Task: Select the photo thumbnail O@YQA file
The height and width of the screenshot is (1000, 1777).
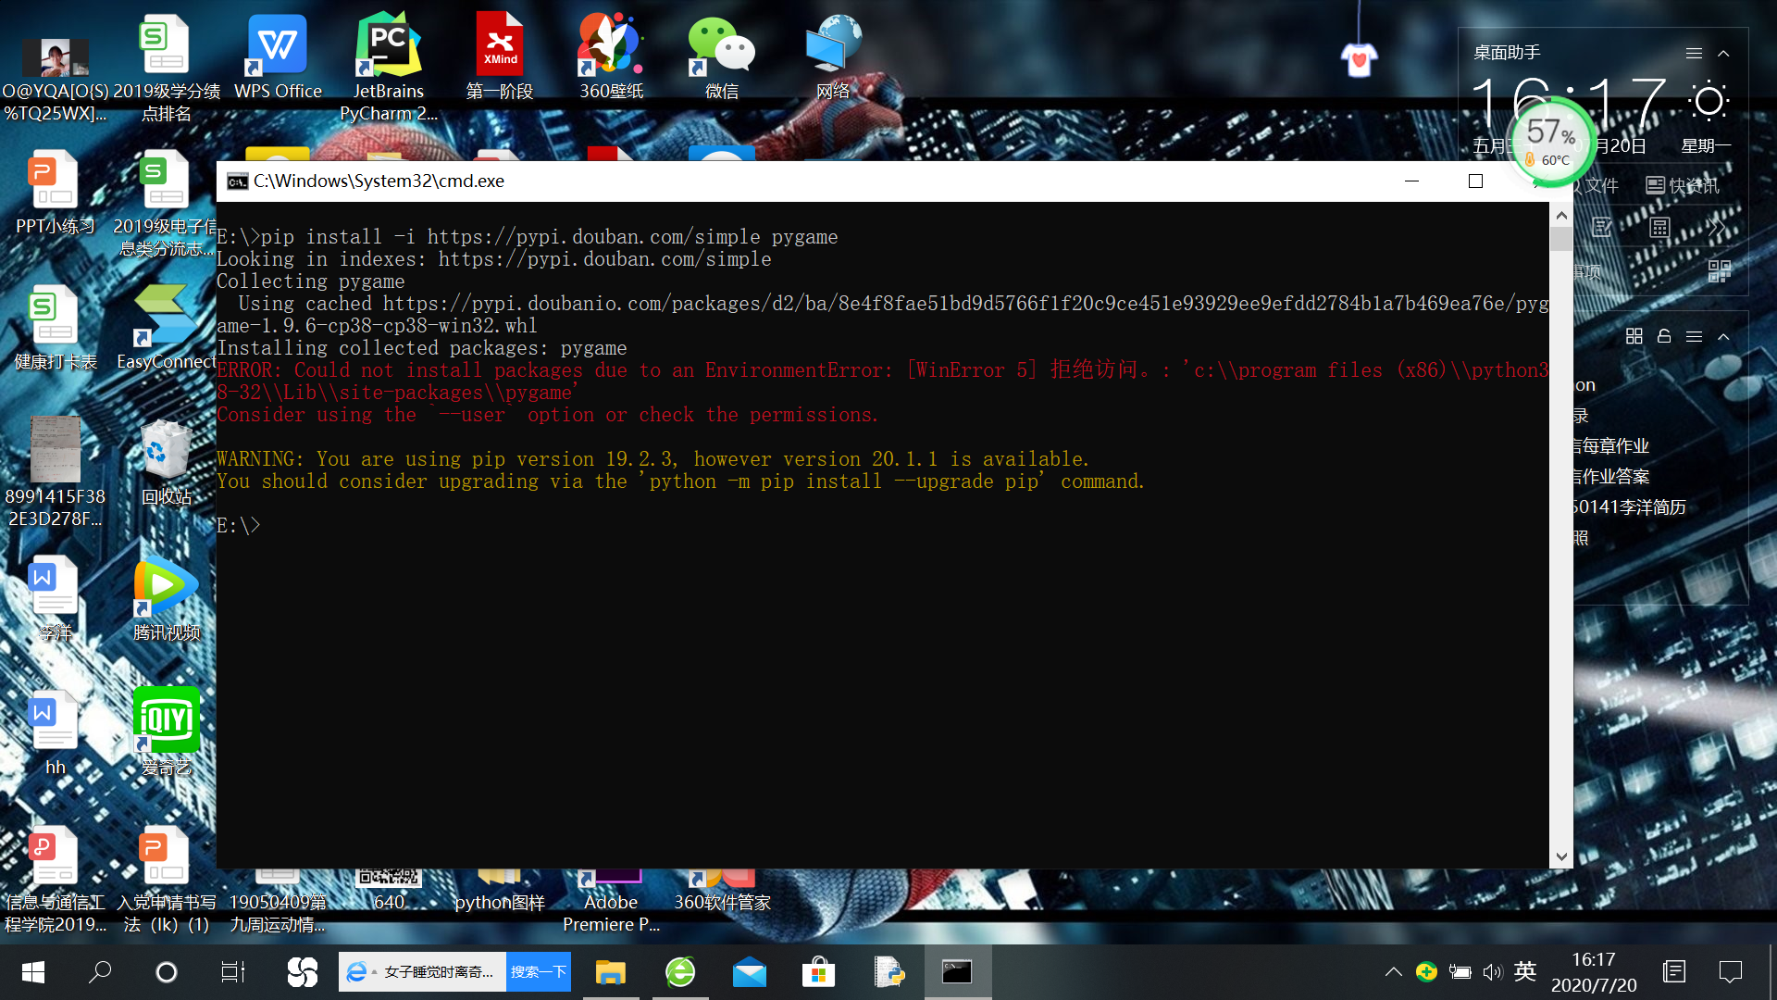Action: point(56,80)
